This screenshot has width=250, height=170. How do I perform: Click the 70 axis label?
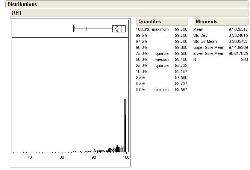pos(29,157)
